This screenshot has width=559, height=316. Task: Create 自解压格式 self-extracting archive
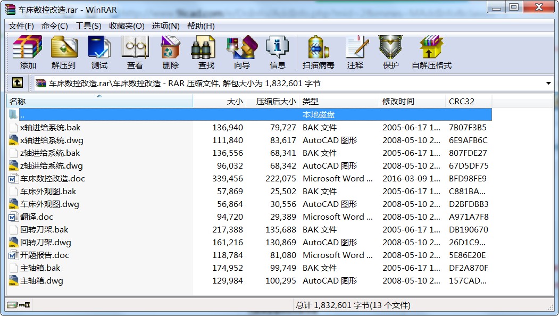(x=431, y=52)
